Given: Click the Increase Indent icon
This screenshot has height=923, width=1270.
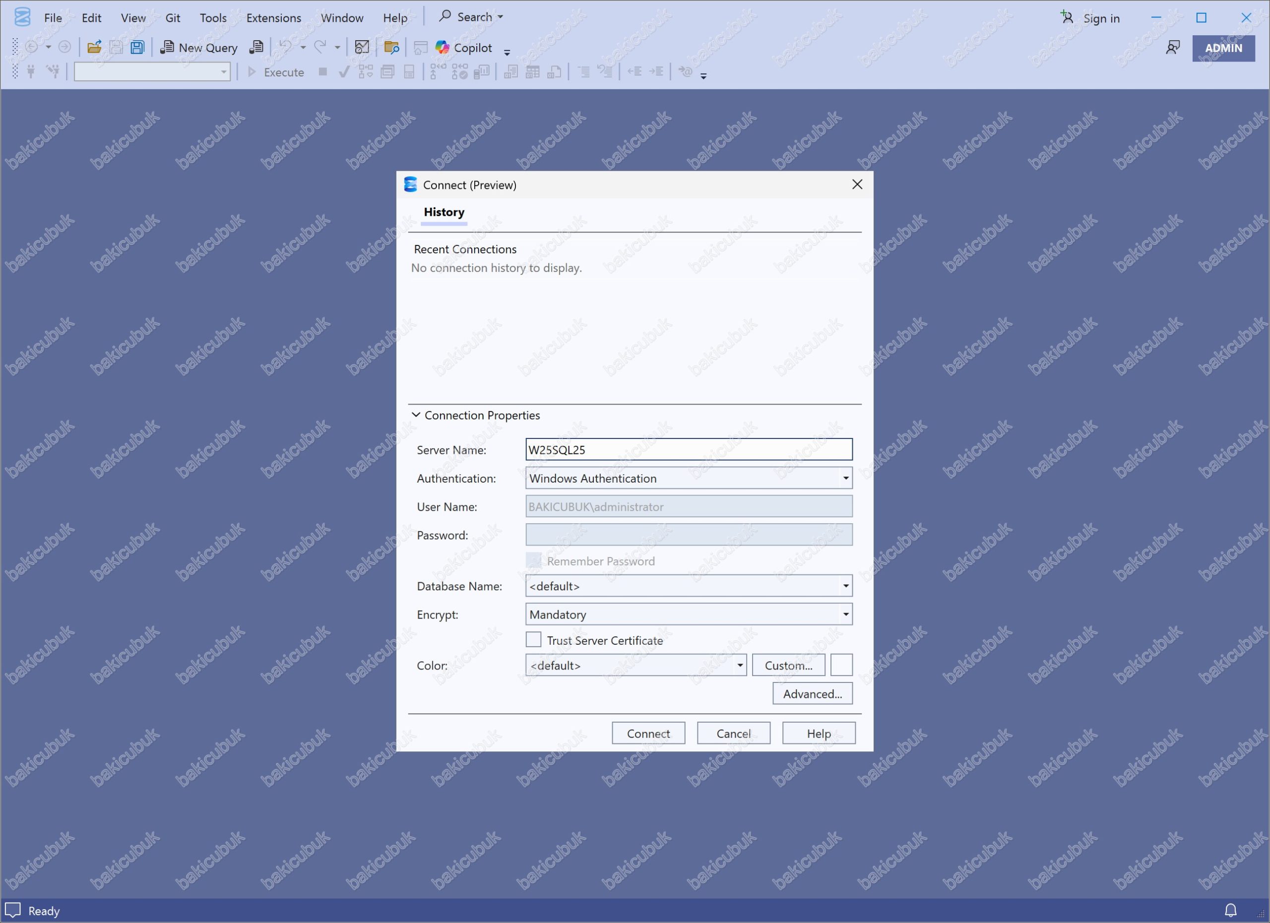Looking at the screenshot, I should coord(656,71).
